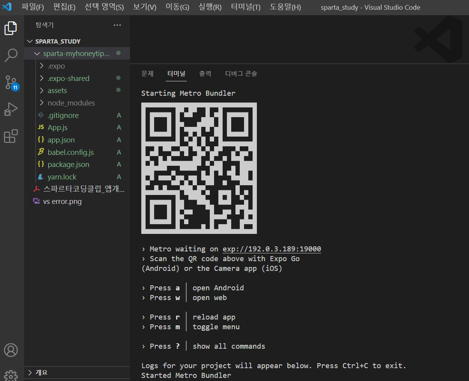Click the 'open Android' terminal text

[x=218, y=288]
